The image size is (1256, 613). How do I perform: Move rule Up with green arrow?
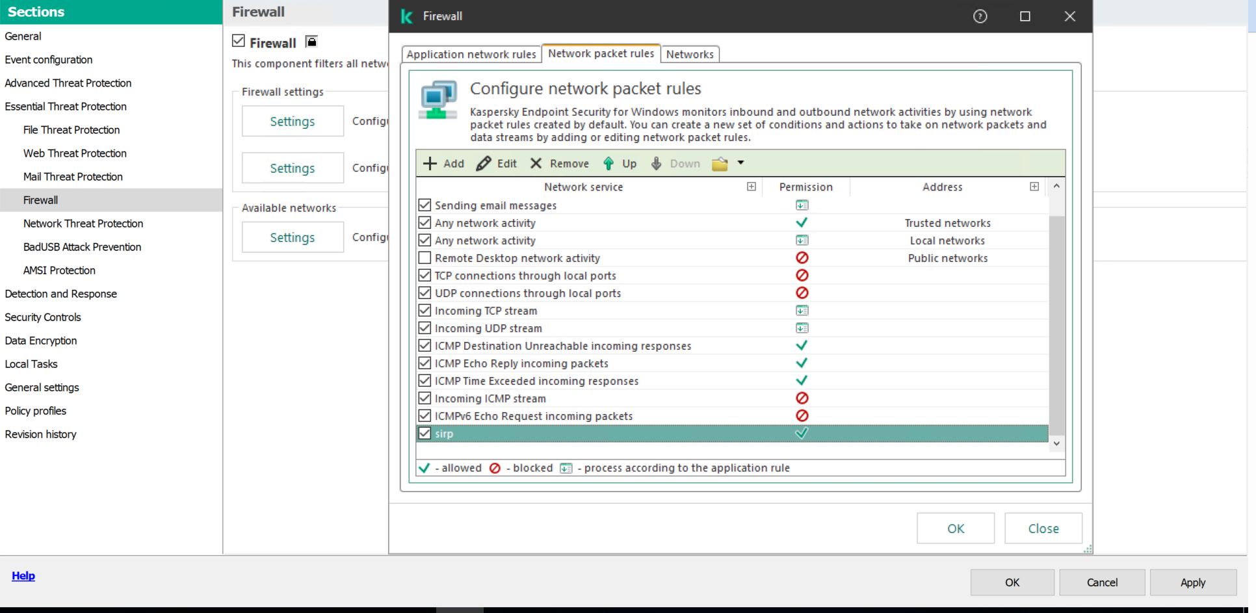click(608, 163)
